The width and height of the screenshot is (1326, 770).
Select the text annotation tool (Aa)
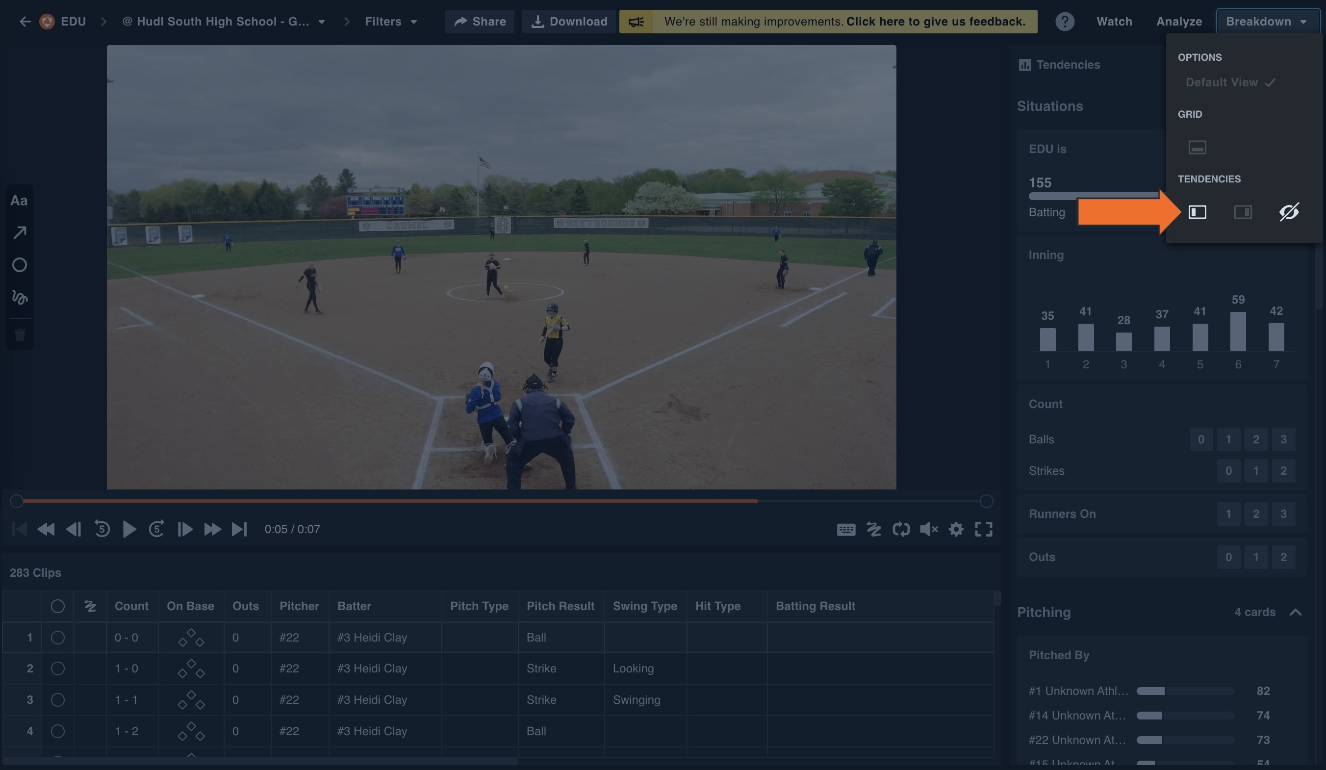click(20, 200)
